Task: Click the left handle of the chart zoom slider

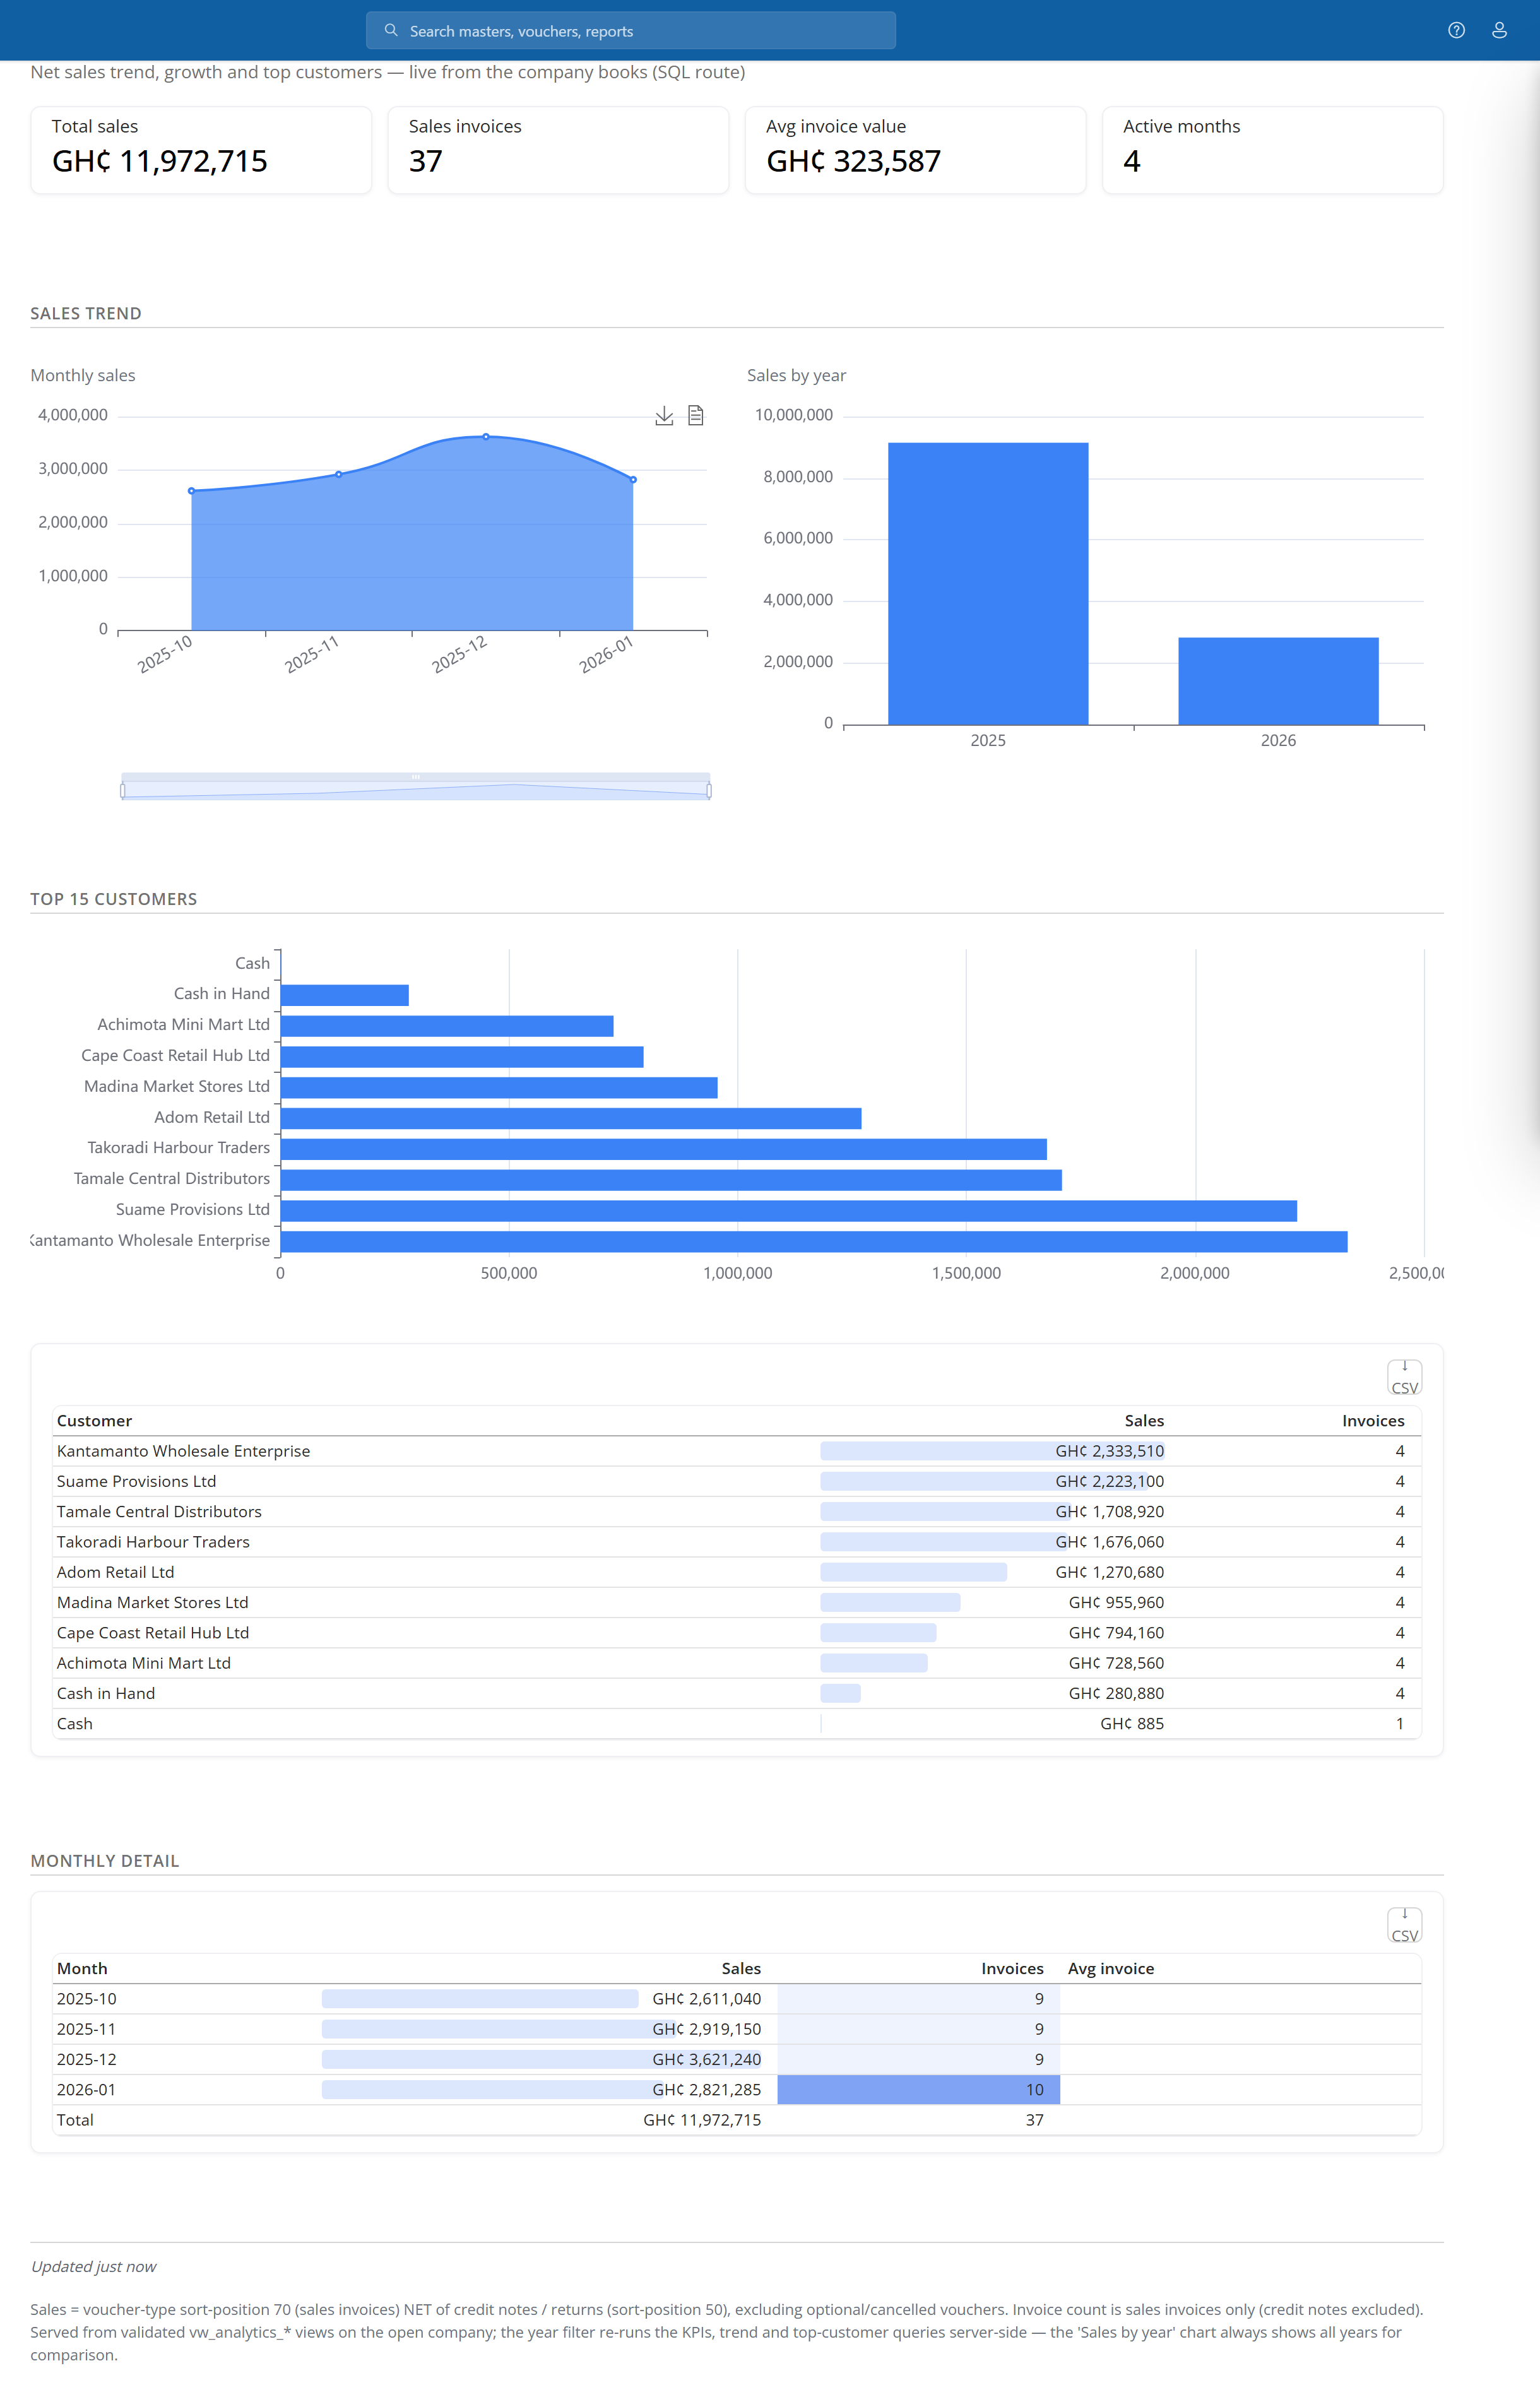Action: click(x=123, y=791)
